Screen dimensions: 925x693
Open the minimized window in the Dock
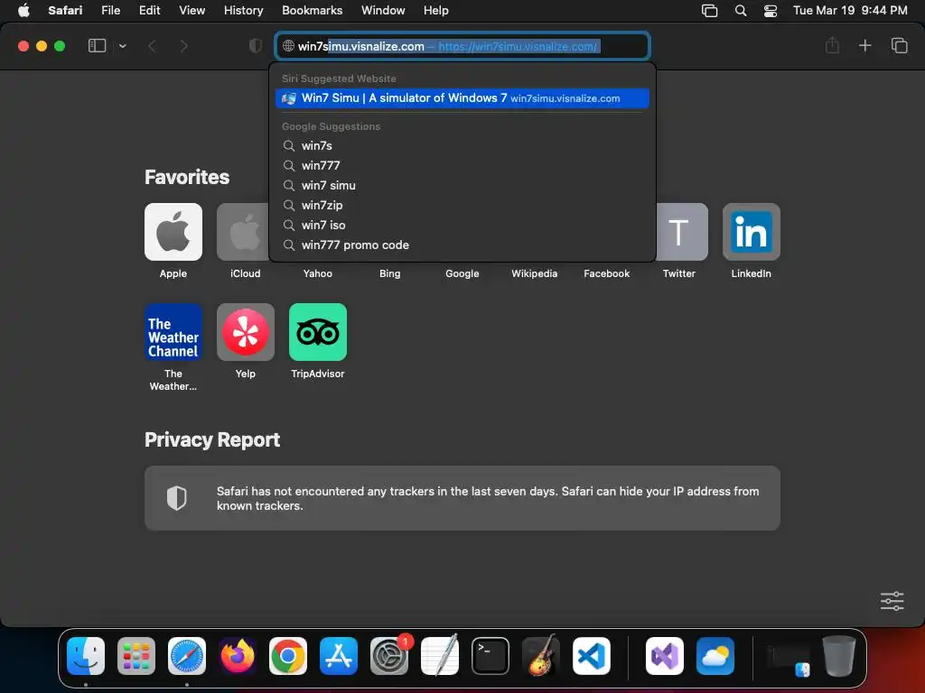(x=789, y=659)
